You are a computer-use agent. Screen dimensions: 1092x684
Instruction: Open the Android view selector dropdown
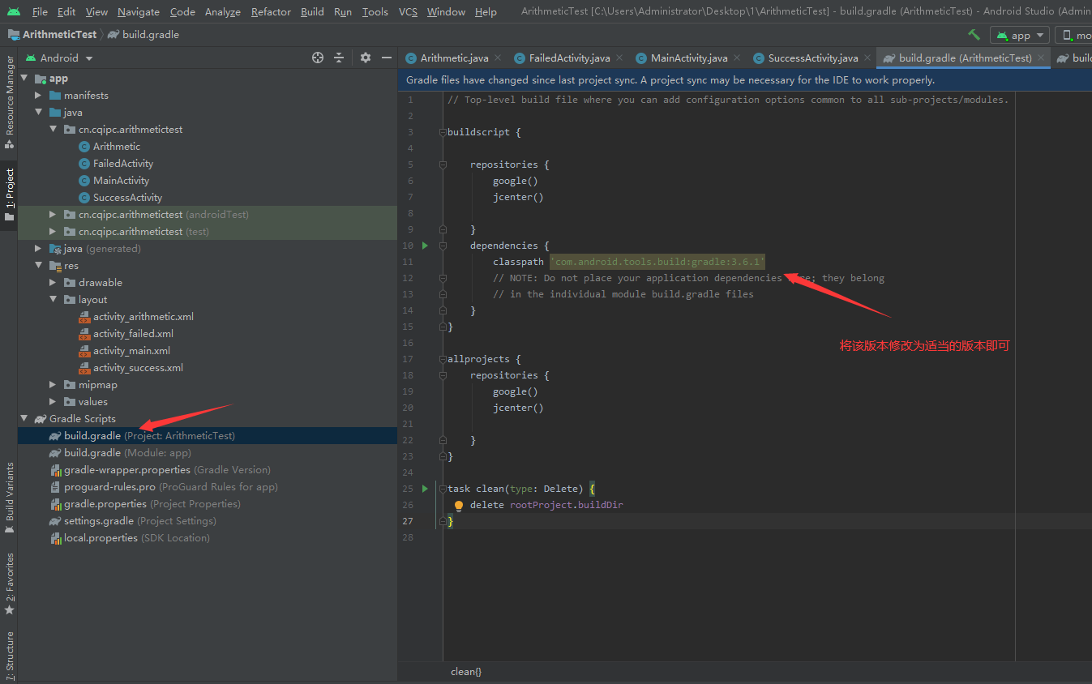click(59, 58)
